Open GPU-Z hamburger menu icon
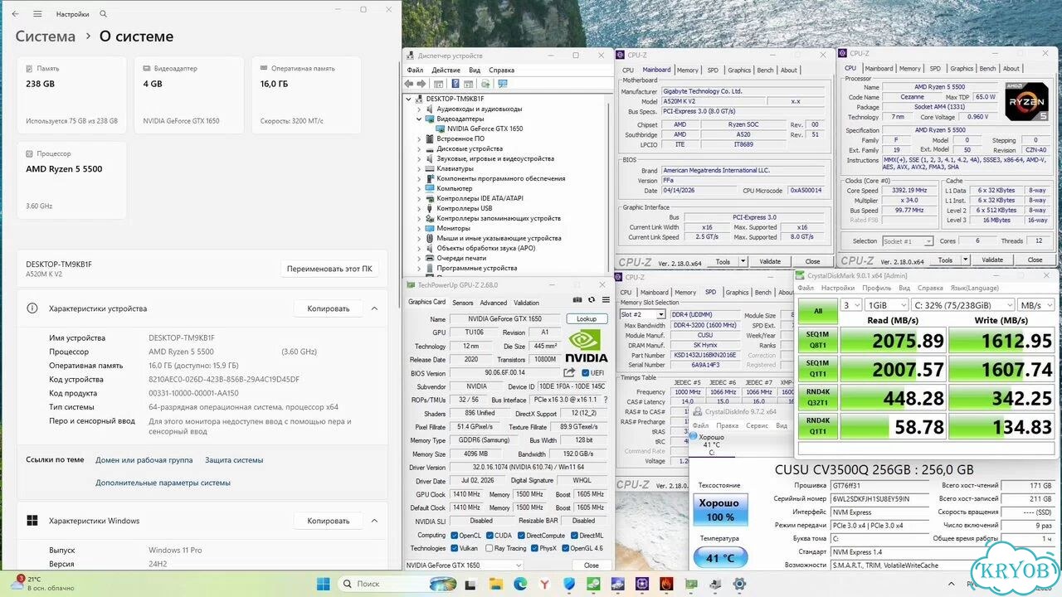Screen dimensions: 1062x597 (x=606, y=300)
